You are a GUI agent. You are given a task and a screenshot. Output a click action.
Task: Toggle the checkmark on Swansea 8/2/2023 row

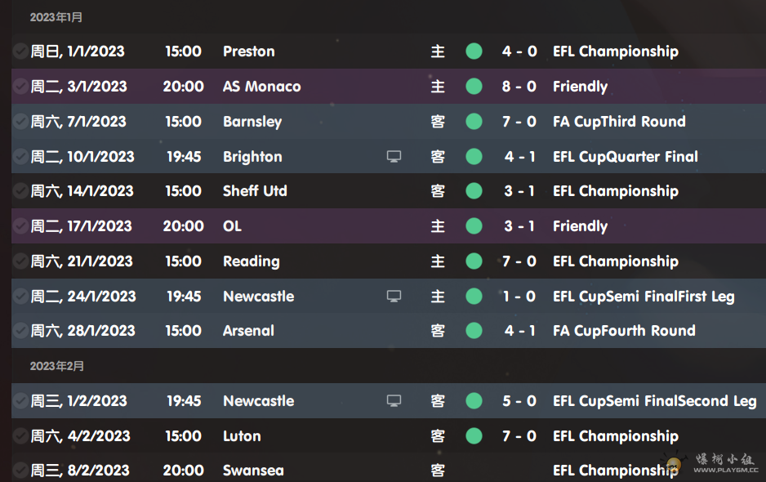[x=20, y=471]
